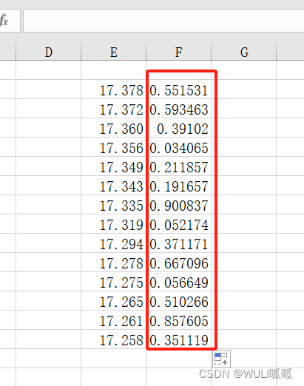Screen dimensions: 304x386
Task: Select column G header
Action: point(244,51)
